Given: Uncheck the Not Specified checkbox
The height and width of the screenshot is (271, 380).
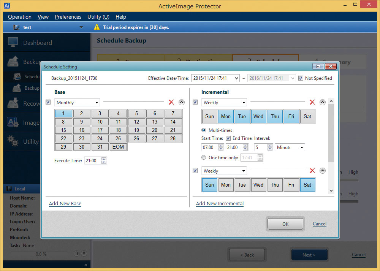Looking at the screenshot, I should [301, 78].
